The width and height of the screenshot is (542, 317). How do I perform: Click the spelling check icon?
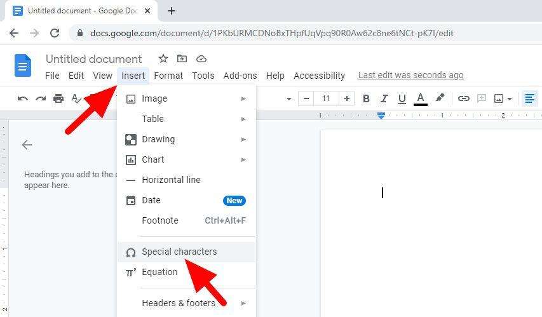(x=76, y=99)
